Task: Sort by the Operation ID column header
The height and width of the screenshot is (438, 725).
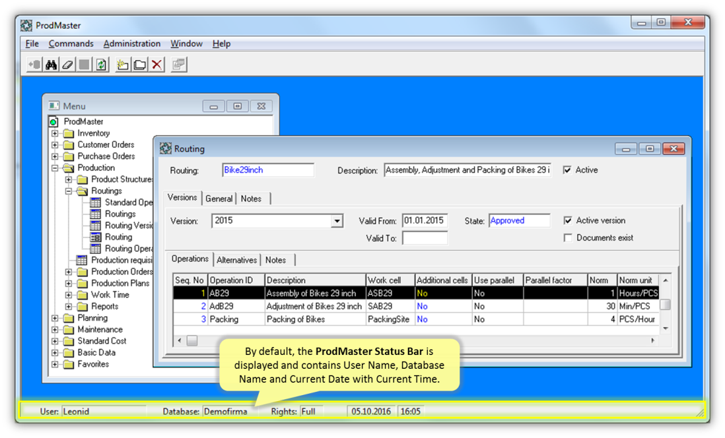Action: [236, 280]
